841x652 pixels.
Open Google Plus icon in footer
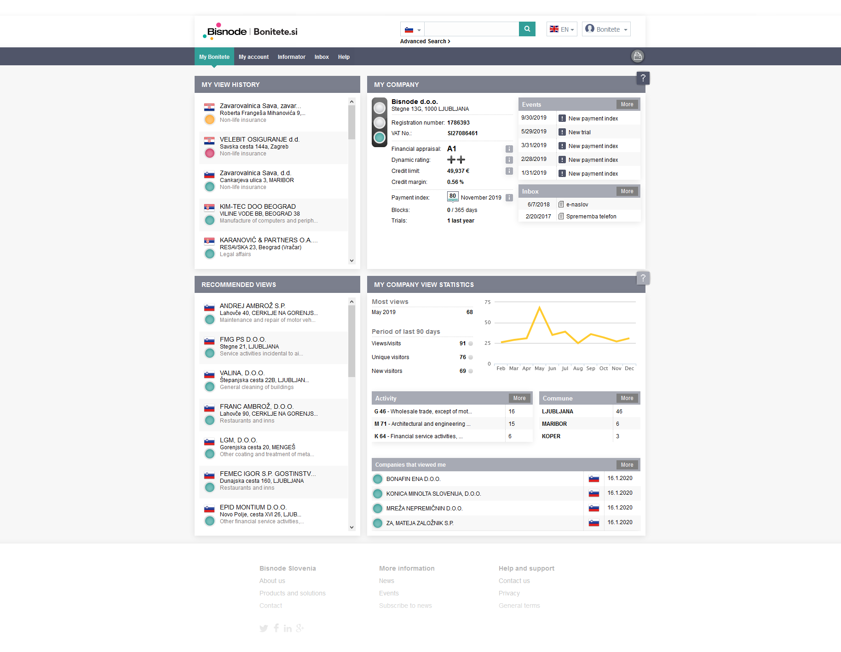[x=300, y=628]
